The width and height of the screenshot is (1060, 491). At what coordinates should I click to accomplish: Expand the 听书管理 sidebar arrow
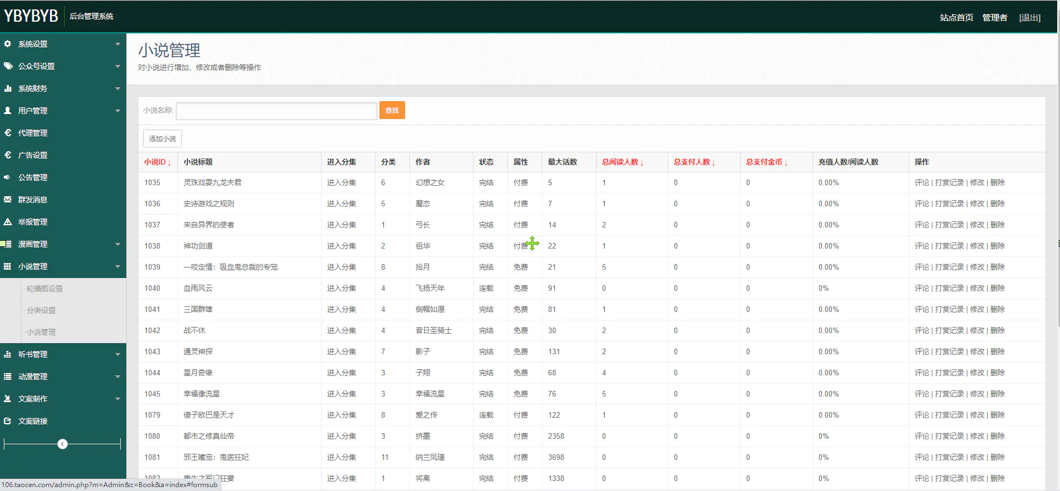[117, 354]
